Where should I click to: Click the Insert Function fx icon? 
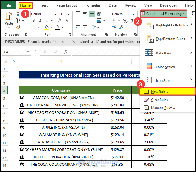click(66, 52)
